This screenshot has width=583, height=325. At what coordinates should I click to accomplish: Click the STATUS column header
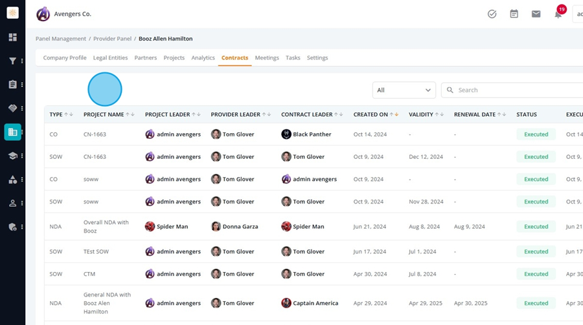pos(527,114)
